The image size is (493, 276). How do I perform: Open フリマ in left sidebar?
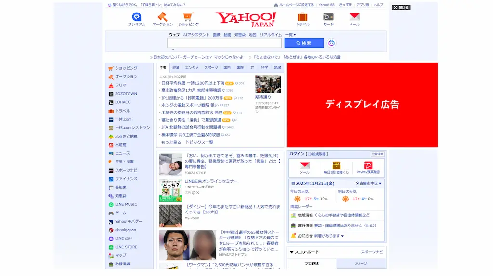[120, 85]
